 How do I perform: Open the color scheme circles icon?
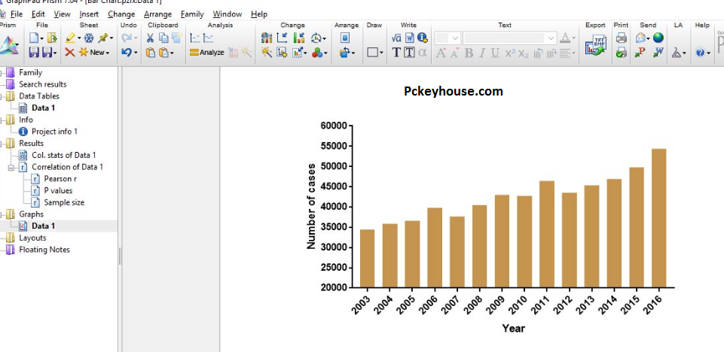pyautogui.click(x=316, y=53)
